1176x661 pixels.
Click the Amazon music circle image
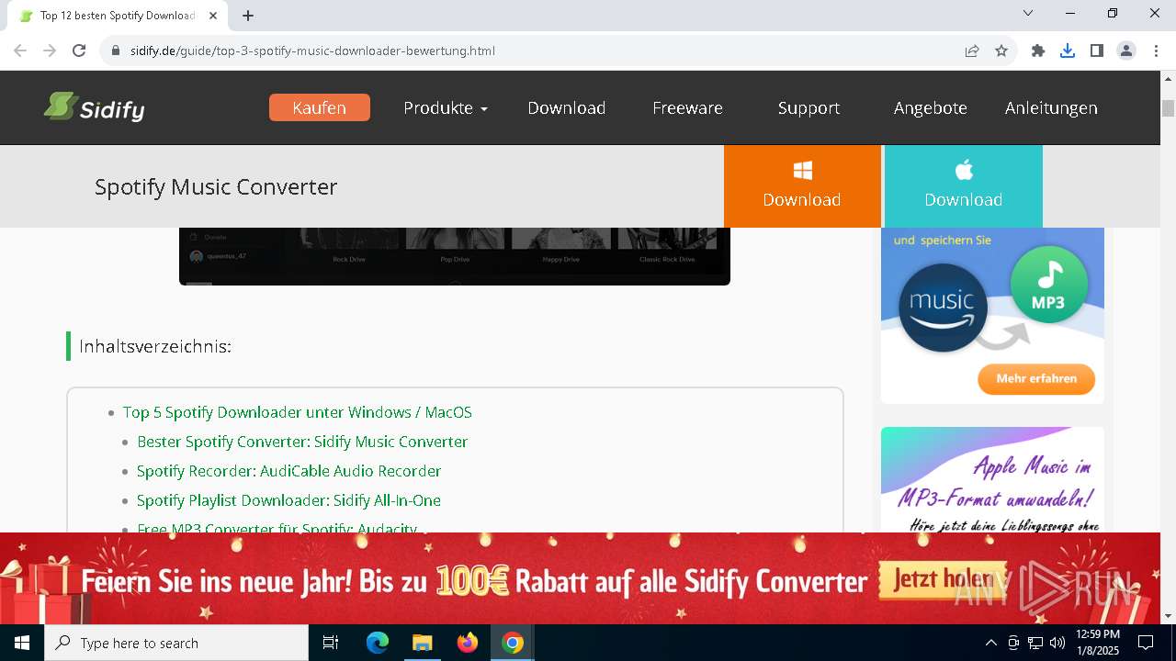coord(943,308)
